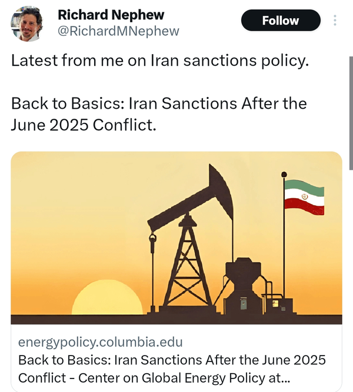Screen dimensions: 353x392
Task: Click the small lit building beside the flagpole
Action: coord(274,304)
